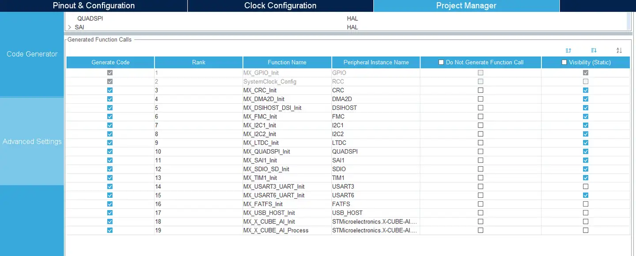Viewport: 636px width, 256px height.
Task: Uncheck Generate Code for MX_FATFS_Init
Action: click(110, 204)
